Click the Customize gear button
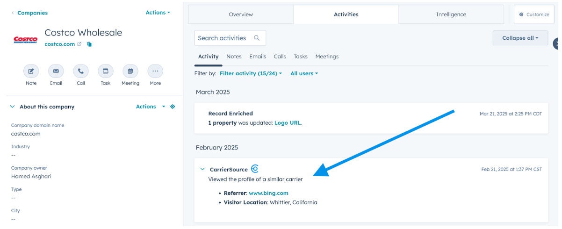This screenshot has width=562, height=229. point(534,14)
